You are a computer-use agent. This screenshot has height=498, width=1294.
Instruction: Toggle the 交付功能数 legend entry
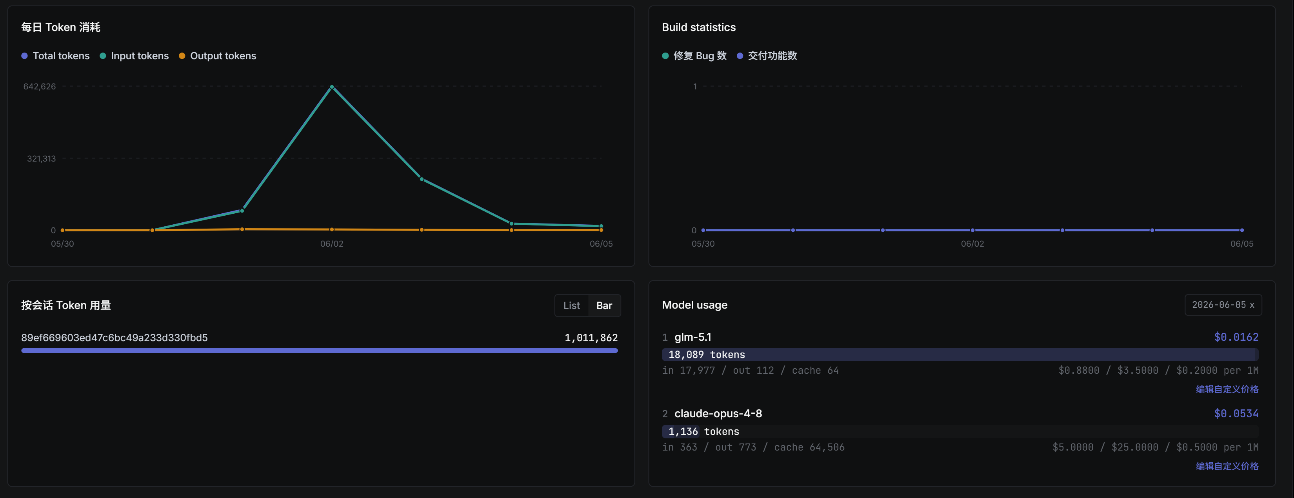pyautogui.click(x=767, y=56)
